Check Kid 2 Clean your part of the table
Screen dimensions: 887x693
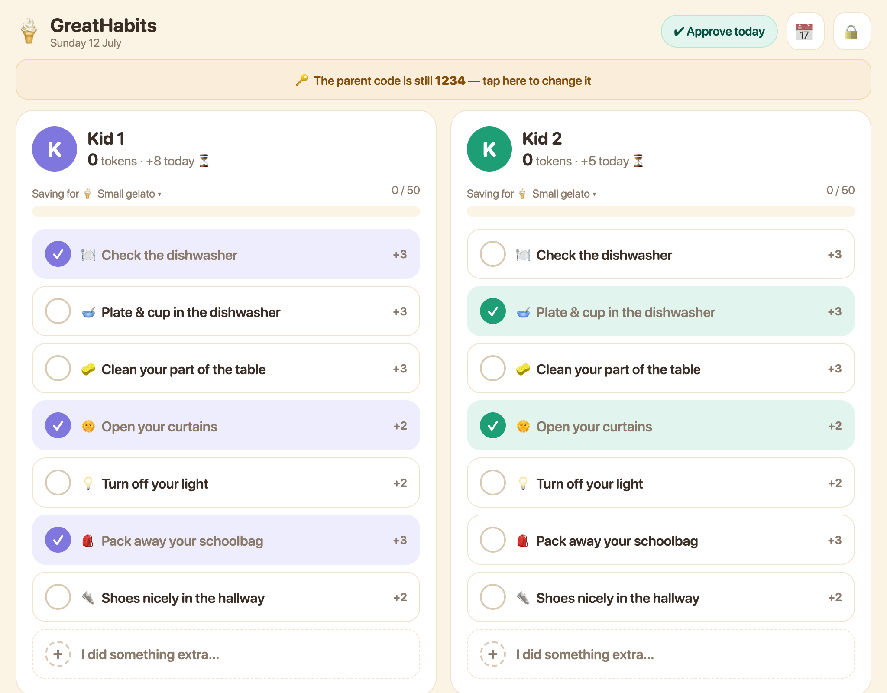pos(493,368)
